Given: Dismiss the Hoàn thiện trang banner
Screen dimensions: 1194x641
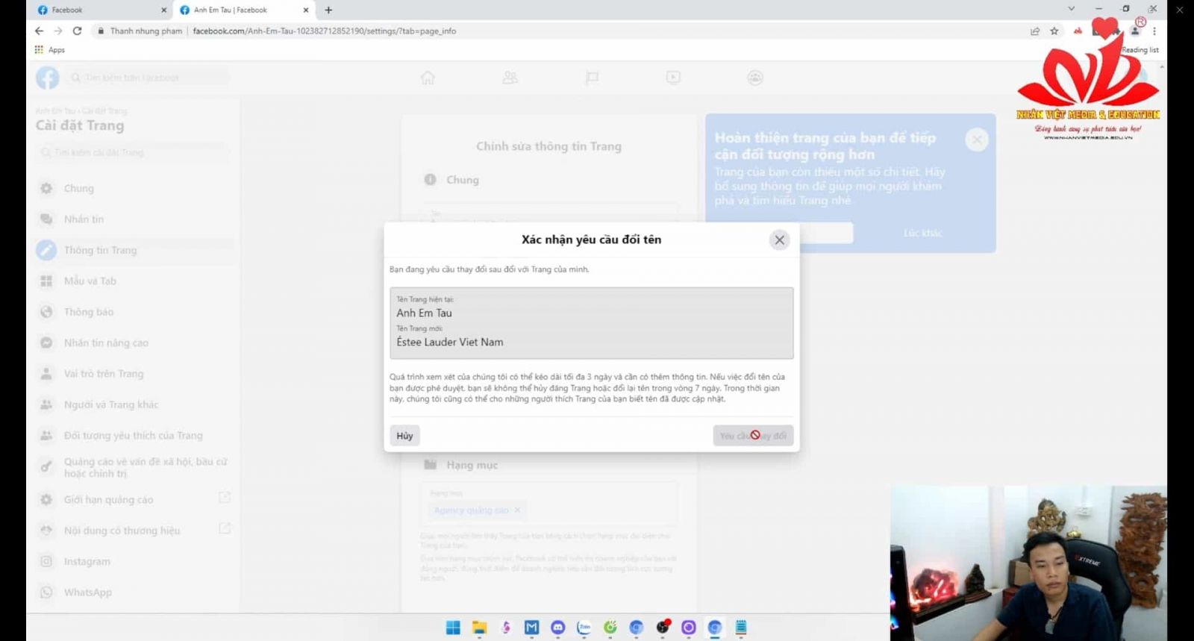Looking at the screenshot, I should pos(977,140).
